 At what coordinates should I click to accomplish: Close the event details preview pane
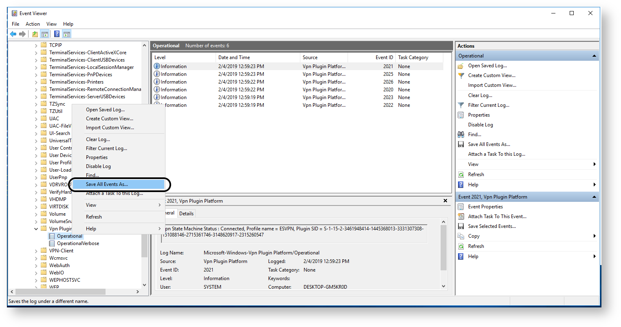pos(445,200)
